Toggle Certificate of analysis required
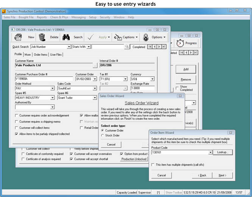252x197 pixels. (23, 159)
